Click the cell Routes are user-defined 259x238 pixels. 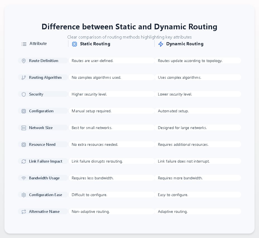(x=111, y=61)
